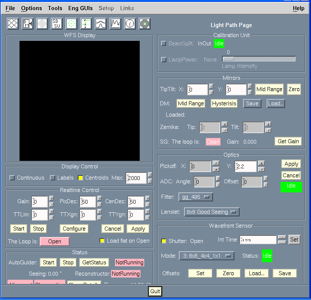The width and height of the screenshot is (311, 300).
Task: Open the Eng GUIs menu
Action: (80, 8)
